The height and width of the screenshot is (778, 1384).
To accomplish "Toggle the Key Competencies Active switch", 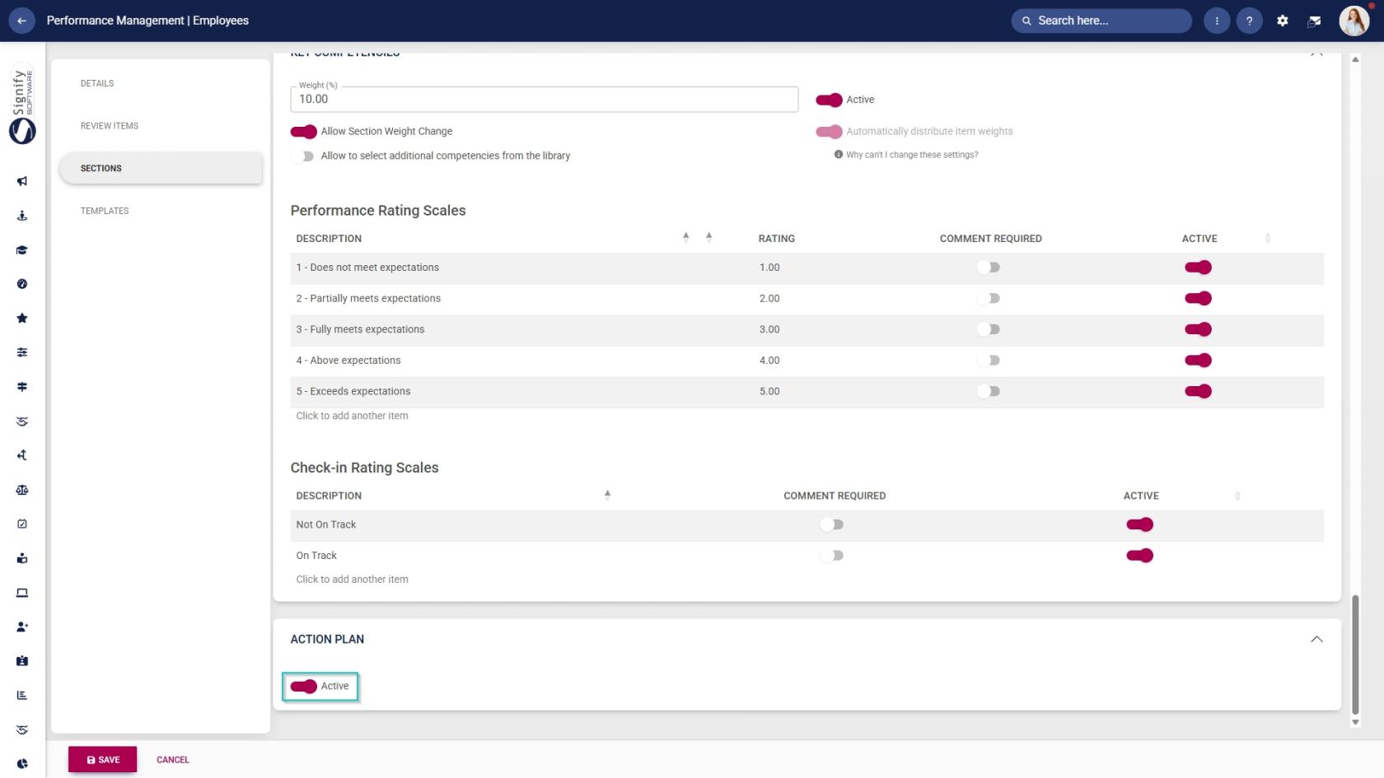I will click(x=829, y=100).
